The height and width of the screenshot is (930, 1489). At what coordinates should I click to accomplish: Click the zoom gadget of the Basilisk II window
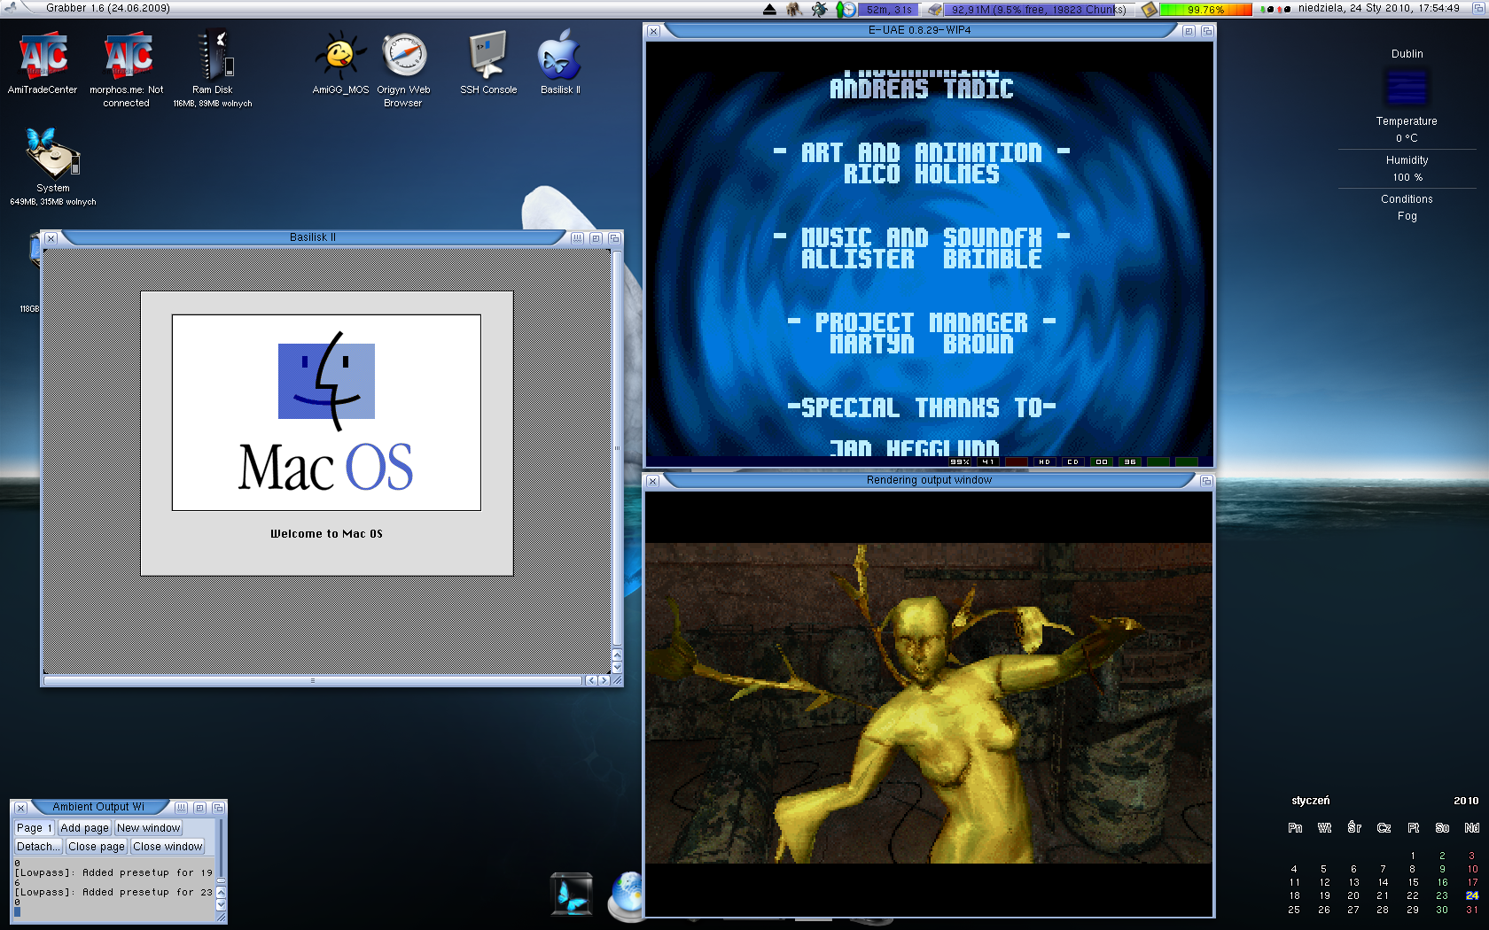point(596,238)
